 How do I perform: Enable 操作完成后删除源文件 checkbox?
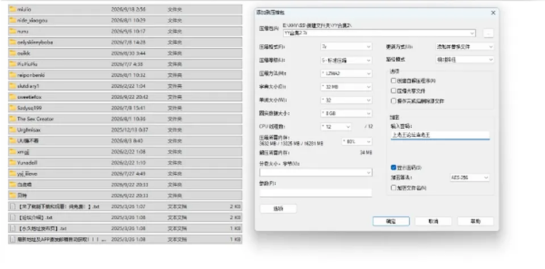[393, 101]
